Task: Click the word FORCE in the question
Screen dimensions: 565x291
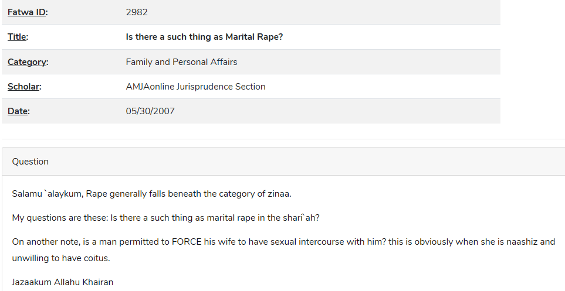Action: (187, 242)
